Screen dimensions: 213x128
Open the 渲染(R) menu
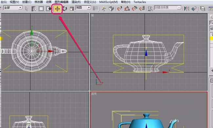click(76, 2)
